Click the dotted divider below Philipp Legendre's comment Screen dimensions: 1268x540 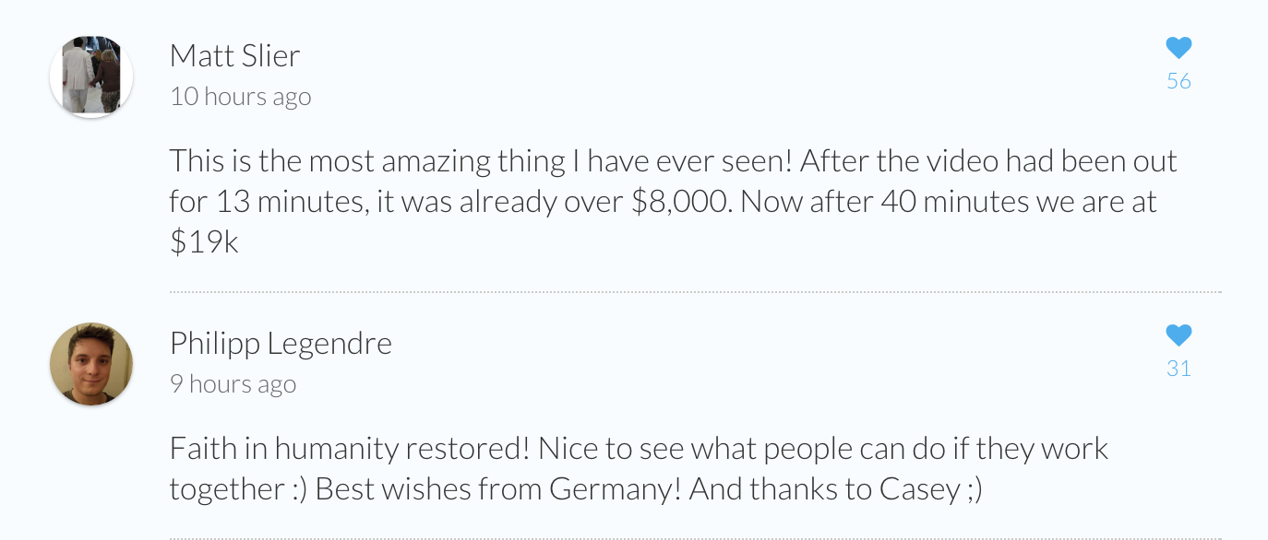click(695, 537)
